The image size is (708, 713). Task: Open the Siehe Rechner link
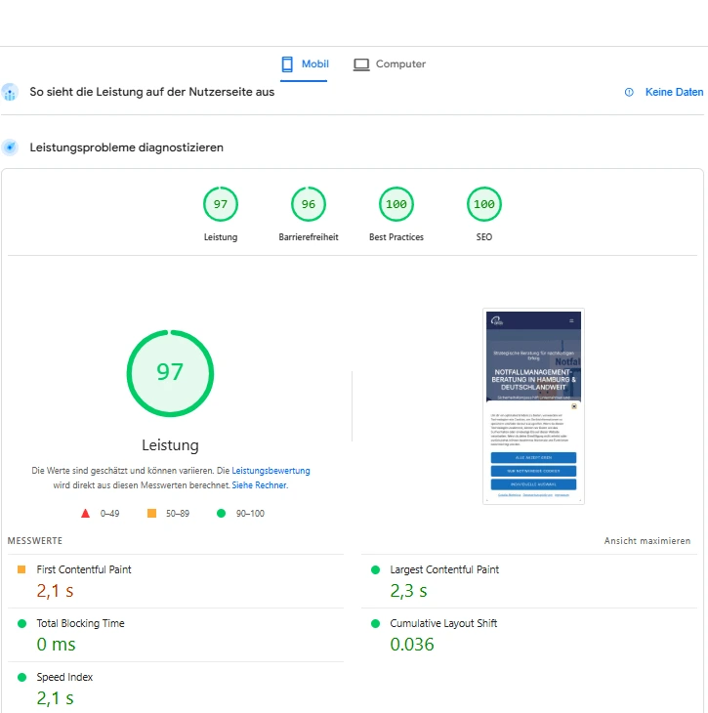coord(260,485)
